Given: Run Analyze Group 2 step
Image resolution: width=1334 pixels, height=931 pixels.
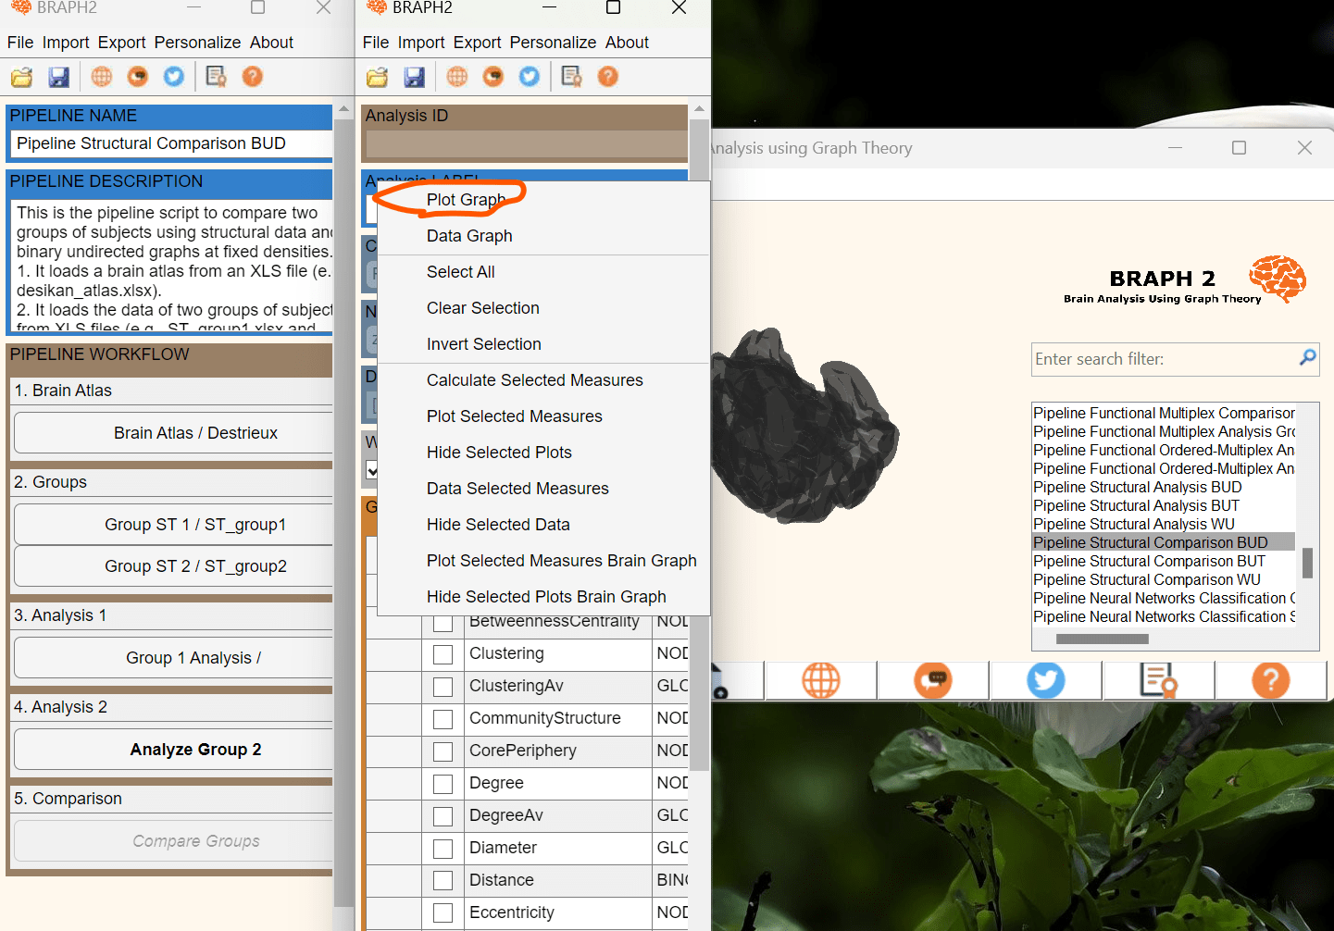Looking at the screenshot, I should (174, 750).
